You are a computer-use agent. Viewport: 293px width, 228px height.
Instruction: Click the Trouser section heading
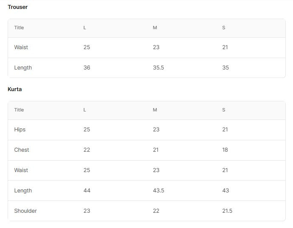coord(17,7)
